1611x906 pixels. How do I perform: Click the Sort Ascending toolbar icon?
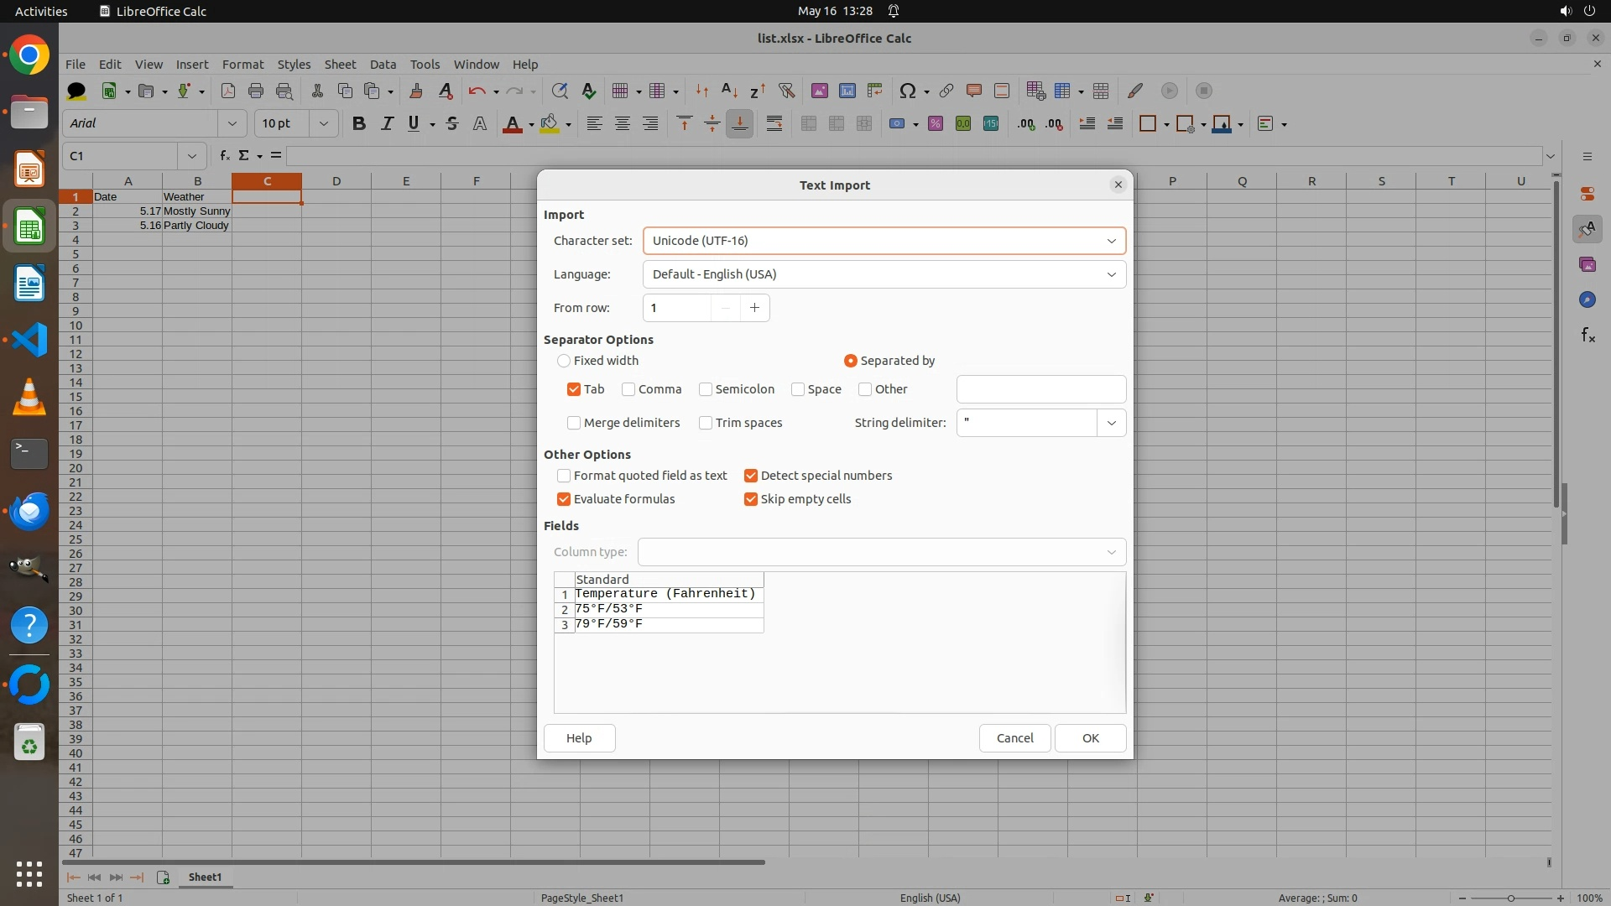click(729, 91)
